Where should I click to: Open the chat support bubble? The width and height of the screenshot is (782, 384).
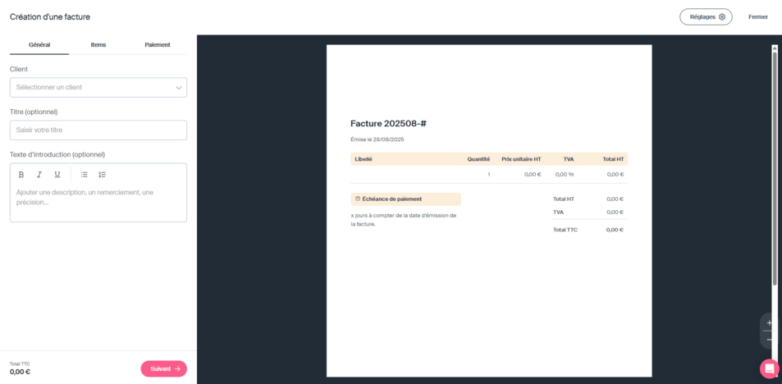pos(770,368)
